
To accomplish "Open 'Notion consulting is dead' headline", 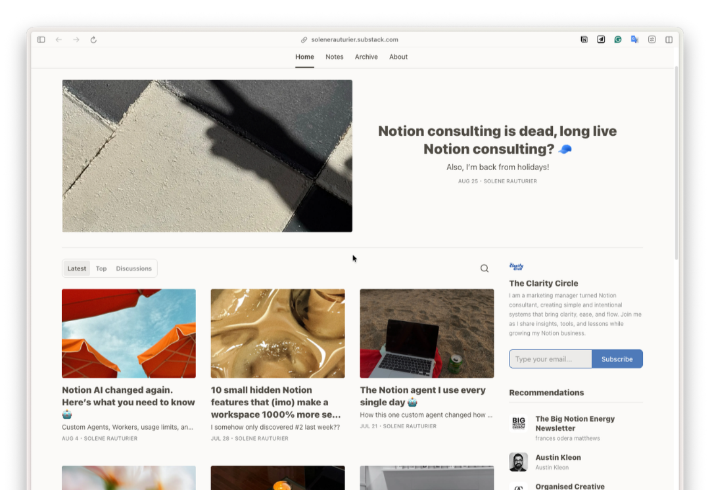I will (497, 140).
